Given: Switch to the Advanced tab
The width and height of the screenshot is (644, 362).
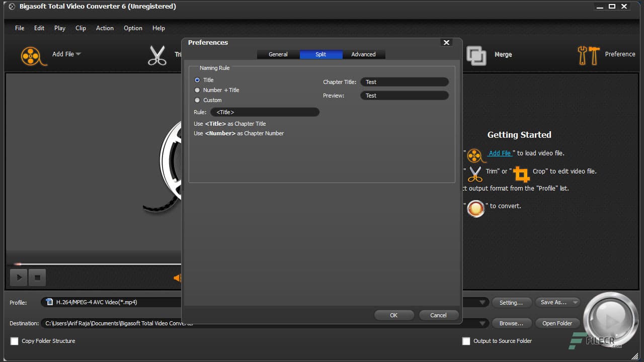Looking at the screenshot, I should [363, 54].
